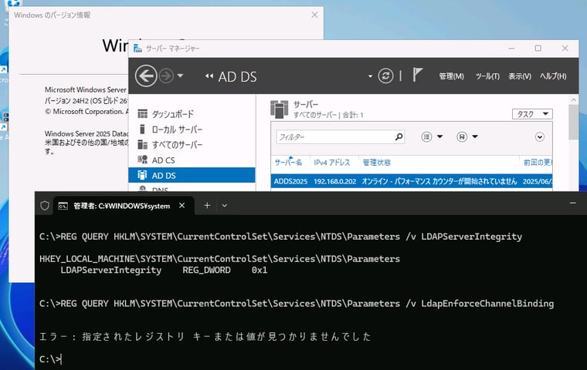
Task: Click the local server icon in sidebar
Action: point(142,129)
